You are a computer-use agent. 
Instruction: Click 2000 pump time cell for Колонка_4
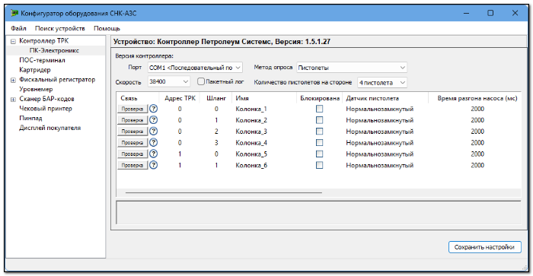point(477,143)
